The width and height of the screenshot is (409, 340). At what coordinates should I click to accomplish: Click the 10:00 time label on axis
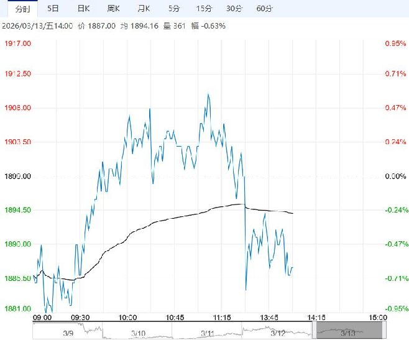point(127,318)
